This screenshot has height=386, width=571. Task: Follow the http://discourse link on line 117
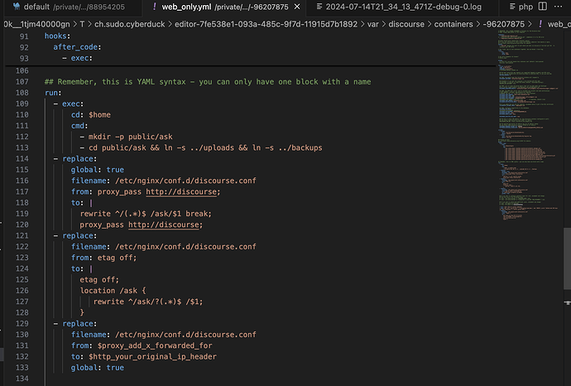tap(181, 191)
